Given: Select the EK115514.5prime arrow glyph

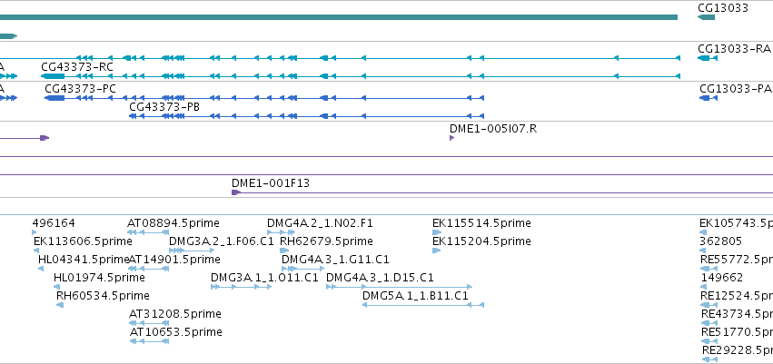Looking at the screenshot, I should (437, 232).
